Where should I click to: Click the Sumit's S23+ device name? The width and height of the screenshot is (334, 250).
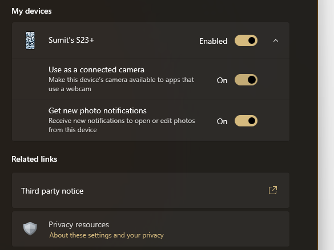(71, 40)
